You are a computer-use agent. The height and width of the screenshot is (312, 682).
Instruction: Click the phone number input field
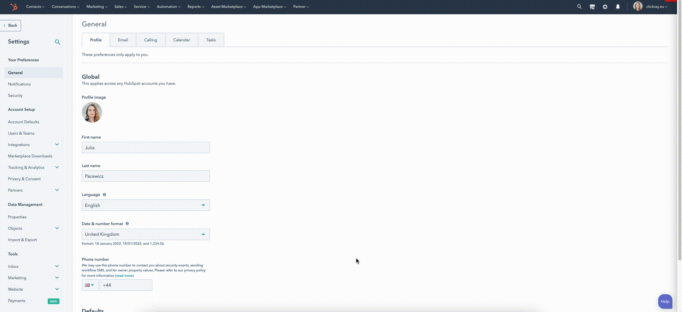(126, 285)
